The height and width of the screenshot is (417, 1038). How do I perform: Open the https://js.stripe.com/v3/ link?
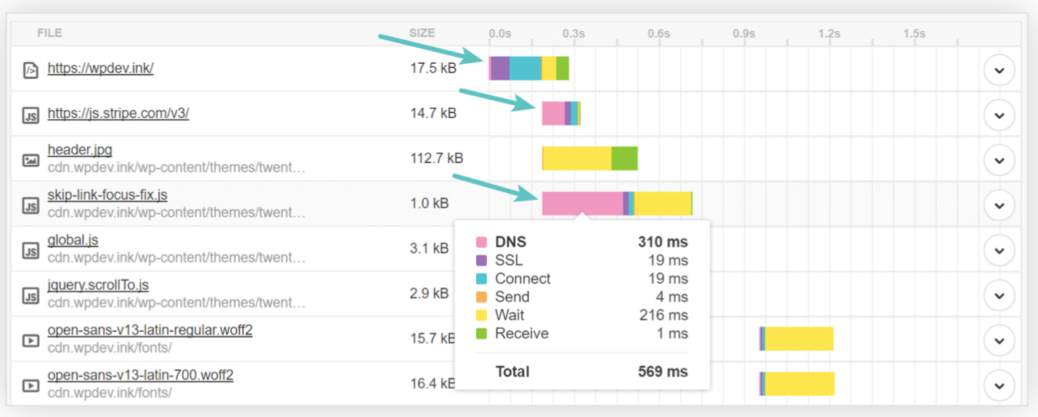point(118,113)
